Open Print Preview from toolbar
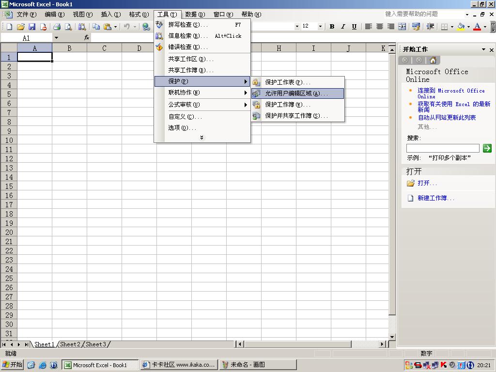Image resolution: width=496 pixels, height=372 pixels. pyautogui.click(x=68, y=27)
